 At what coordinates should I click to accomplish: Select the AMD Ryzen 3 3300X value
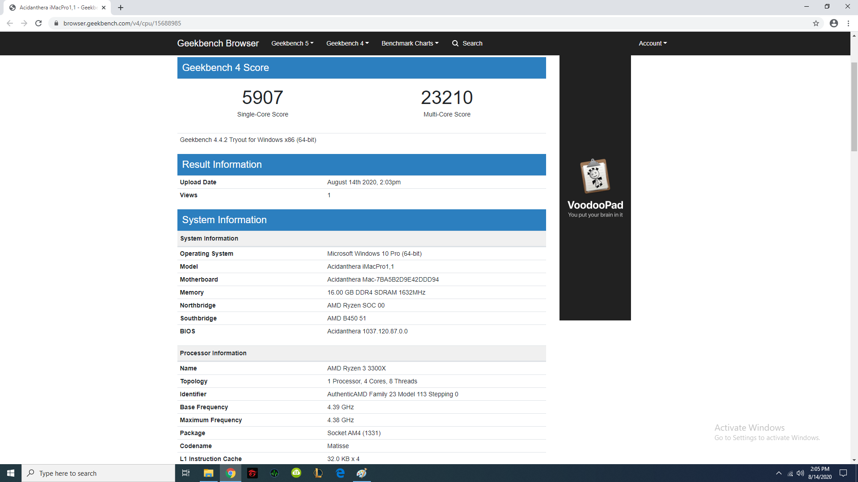click(356, 368)
